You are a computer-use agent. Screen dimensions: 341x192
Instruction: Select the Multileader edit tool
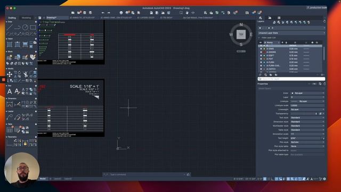[18, 117]
